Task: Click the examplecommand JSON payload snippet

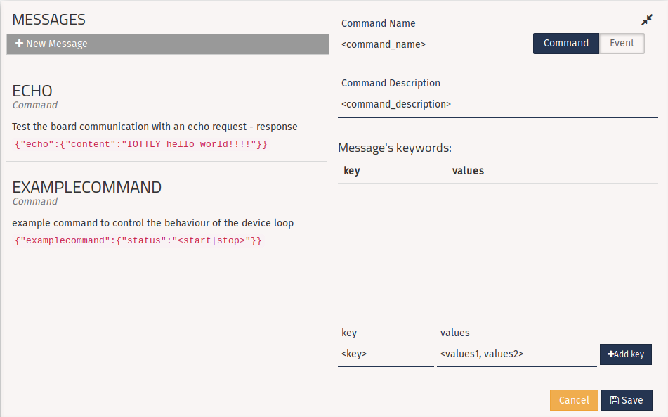Action: [x=138, y=240]
